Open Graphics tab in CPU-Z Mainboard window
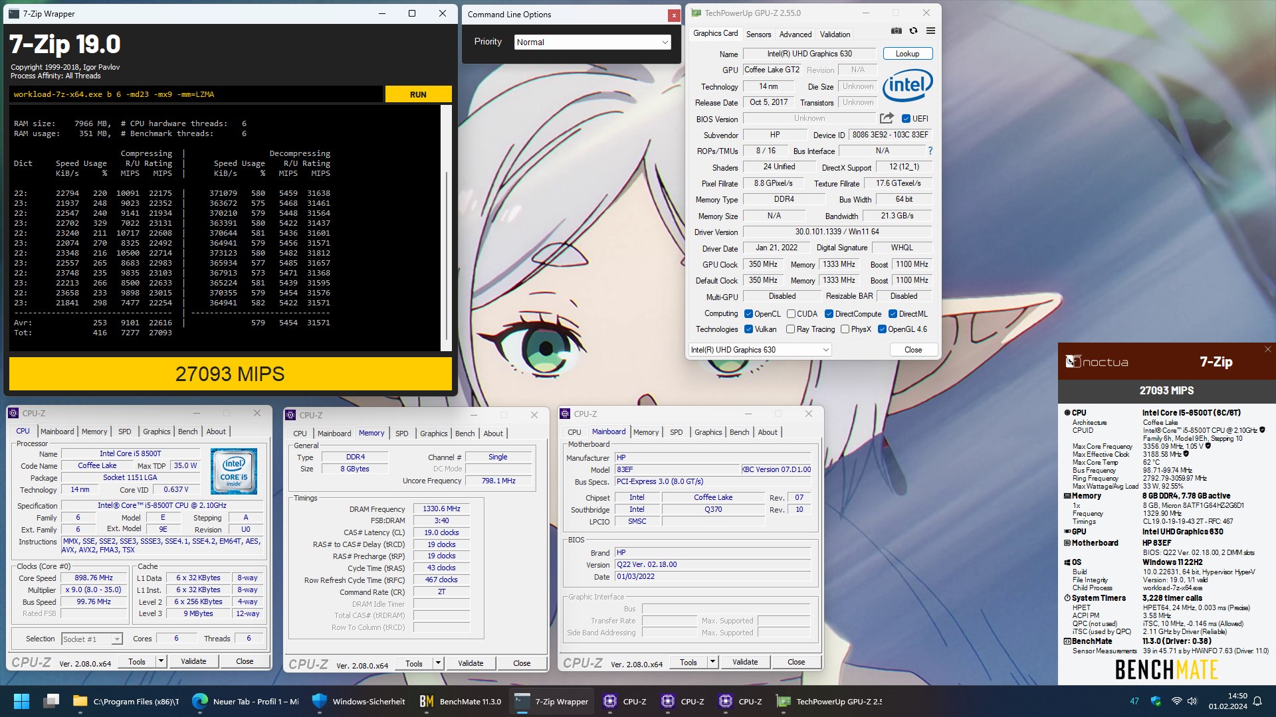 tap(708, 432)
